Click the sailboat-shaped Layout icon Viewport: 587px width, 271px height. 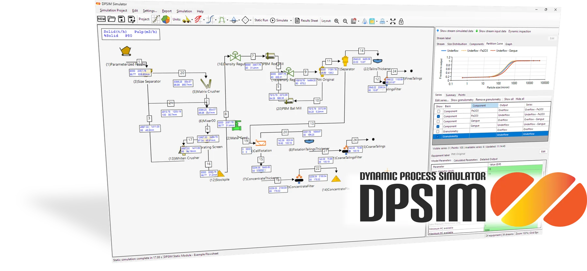pos(365,21)
